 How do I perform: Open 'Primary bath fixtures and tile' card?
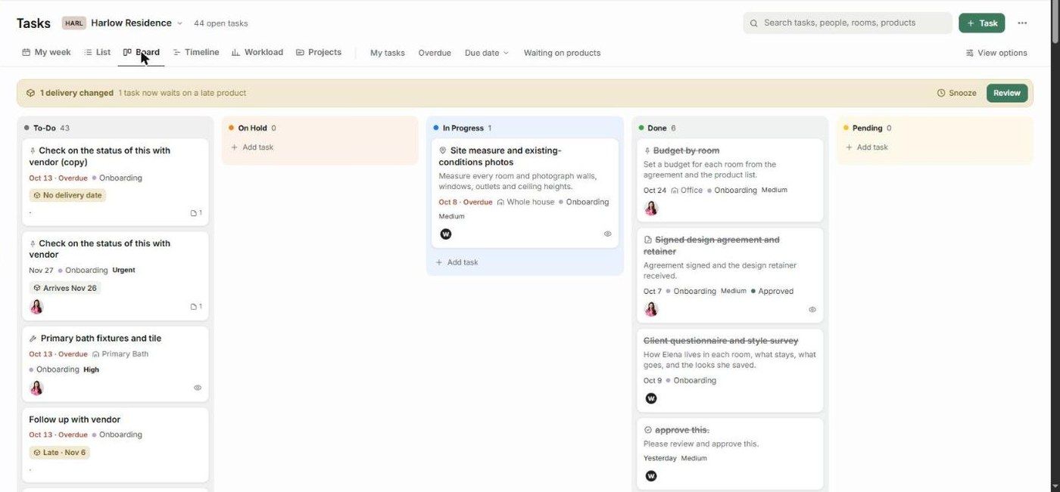(115, 364)
